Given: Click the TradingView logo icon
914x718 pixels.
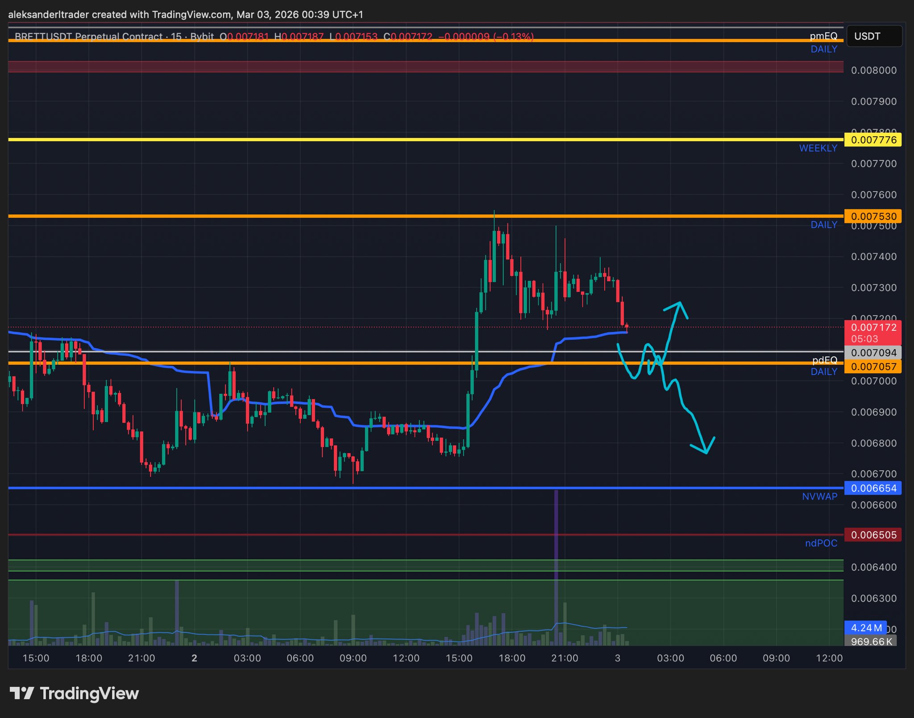Looking at the screenshot, I should coord(21,693).
